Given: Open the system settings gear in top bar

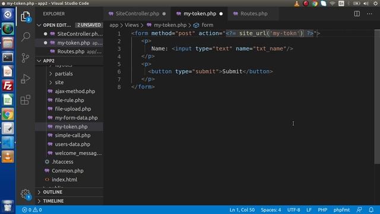Looking at the screenshot, I should tap(375, 4).
